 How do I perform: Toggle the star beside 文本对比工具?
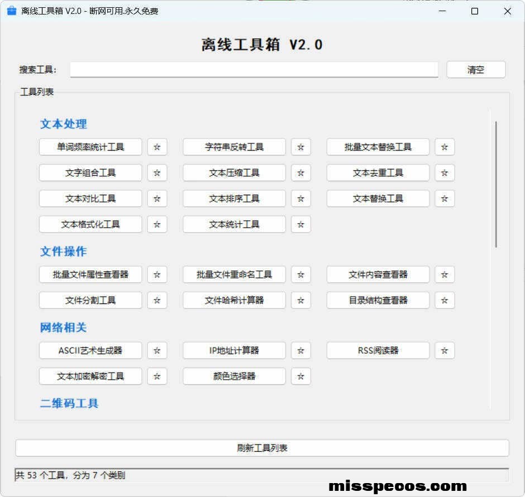157,199
